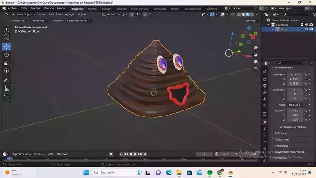Jump to the last frame button
The image size is (316, 178).
pos(145,154)
